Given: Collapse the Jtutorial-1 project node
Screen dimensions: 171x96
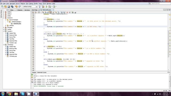Looking at the screenshot, I should click(4, 18).
